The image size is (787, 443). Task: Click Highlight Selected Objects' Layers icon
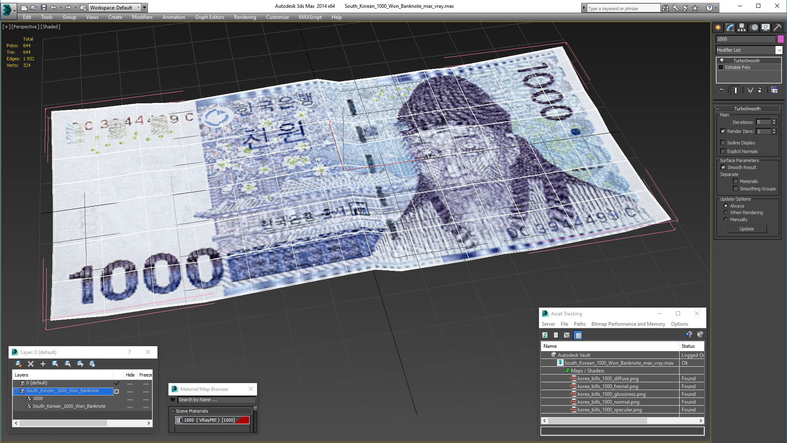68,364
